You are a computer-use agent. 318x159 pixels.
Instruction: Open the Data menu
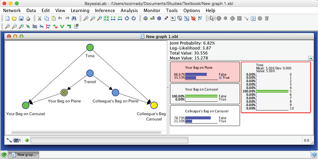(x=31, y=11)
